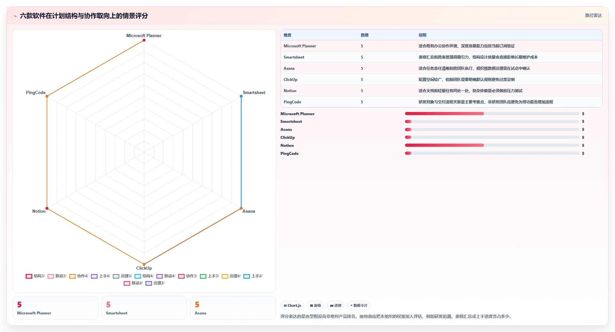The height and width of the screenshot is (332, 615).
Task: Toggle the 联动4/ legend series
Action: tap(166, 276)
